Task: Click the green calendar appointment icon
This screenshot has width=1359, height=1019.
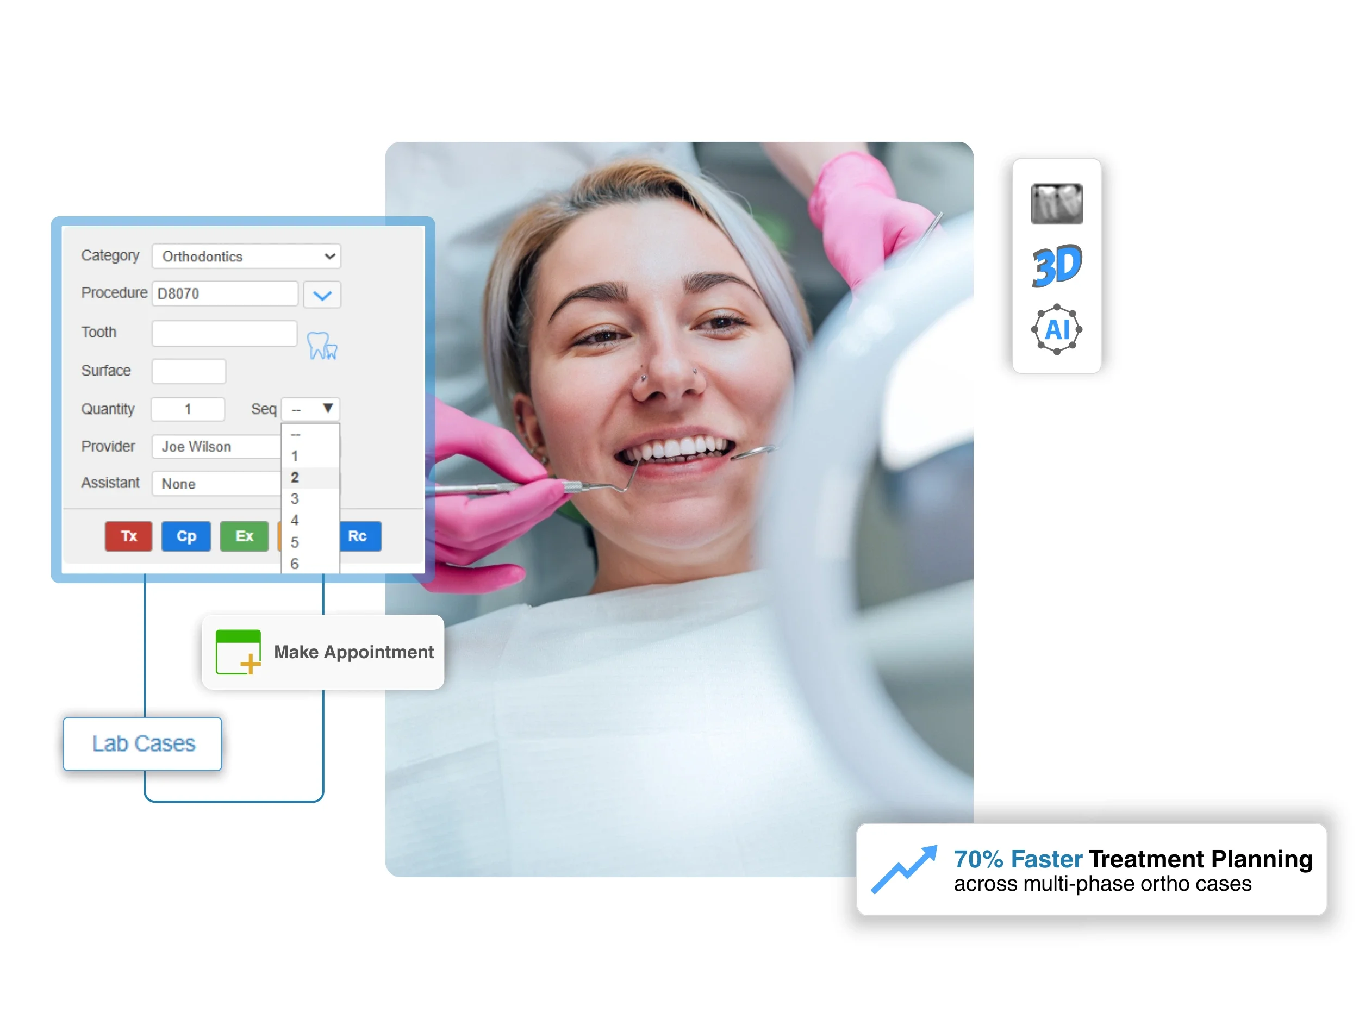Action: pos(239,652)
